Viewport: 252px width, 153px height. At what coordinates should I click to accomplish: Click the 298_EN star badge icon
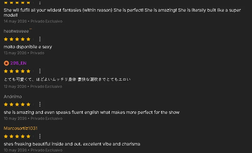tap(6, 63)
